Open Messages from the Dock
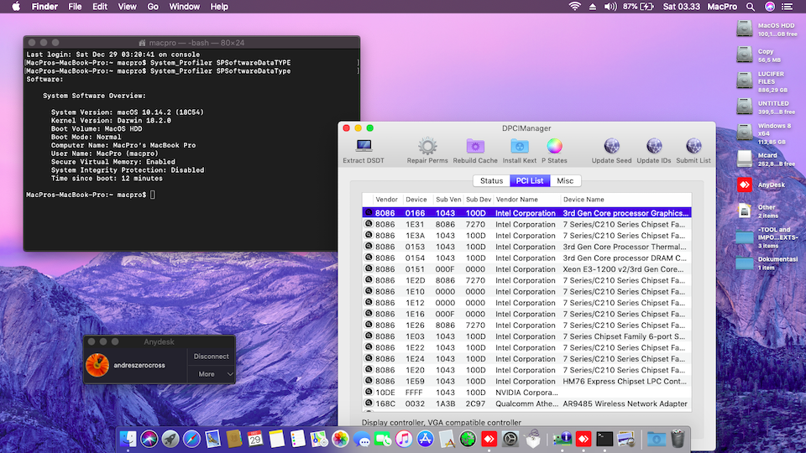This screenshot has width=806, height=453. (x=361, y=439)
